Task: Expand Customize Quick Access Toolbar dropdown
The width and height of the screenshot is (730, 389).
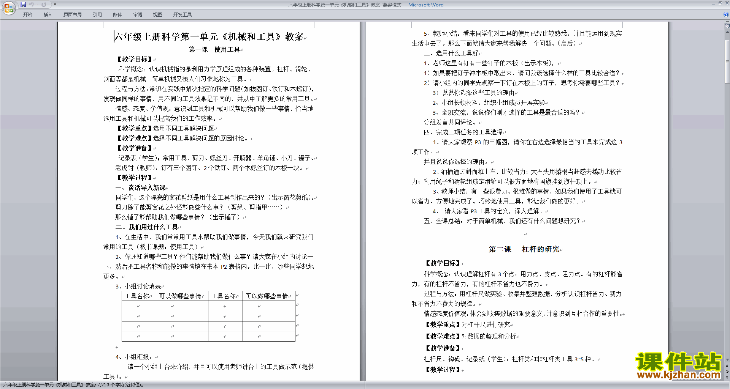Action: point(55,5)
